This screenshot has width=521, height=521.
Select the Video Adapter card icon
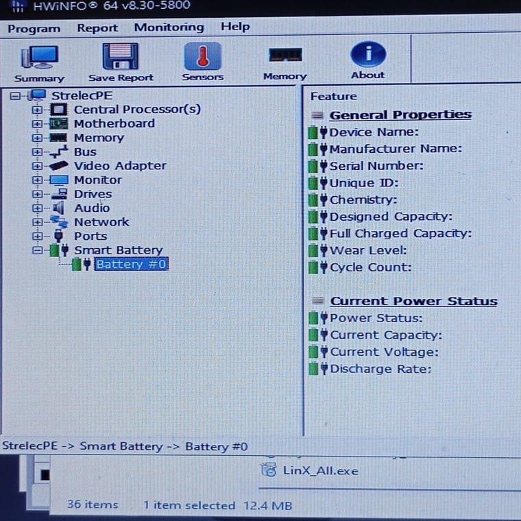point(58,165)
